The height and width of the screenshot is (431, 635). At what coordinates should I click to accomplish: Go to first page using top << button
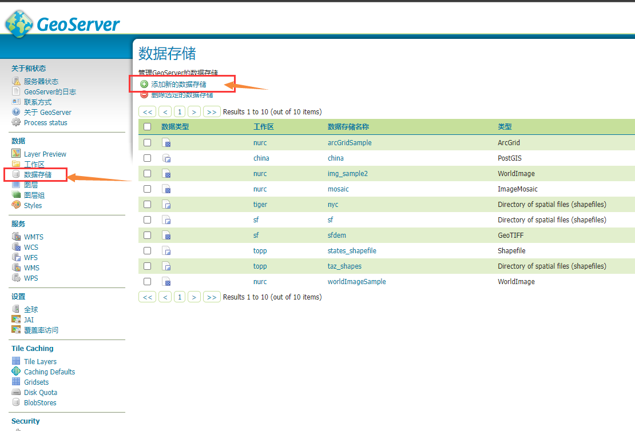click(148, 111)
